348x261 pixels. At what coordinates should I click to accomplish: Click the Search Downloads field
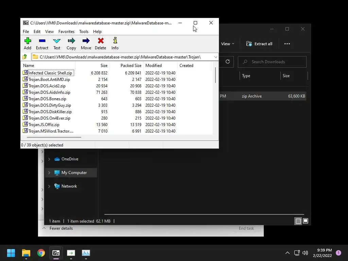[272, 62]
